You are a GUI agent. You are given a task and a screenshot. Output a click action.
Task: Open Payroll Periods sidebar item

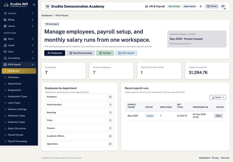click(x=19, y=135)
